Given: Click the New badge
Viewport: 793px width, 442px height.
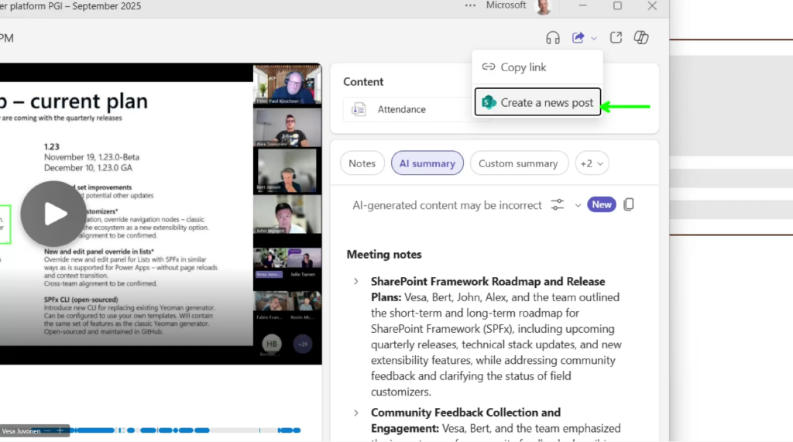Looking at the screenshot, I should 601,204.
